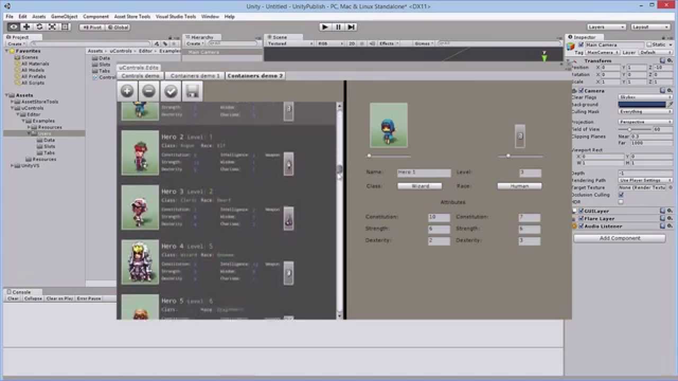
Task: Click the minus (remove) icon button
Action: tap(149, 91)
